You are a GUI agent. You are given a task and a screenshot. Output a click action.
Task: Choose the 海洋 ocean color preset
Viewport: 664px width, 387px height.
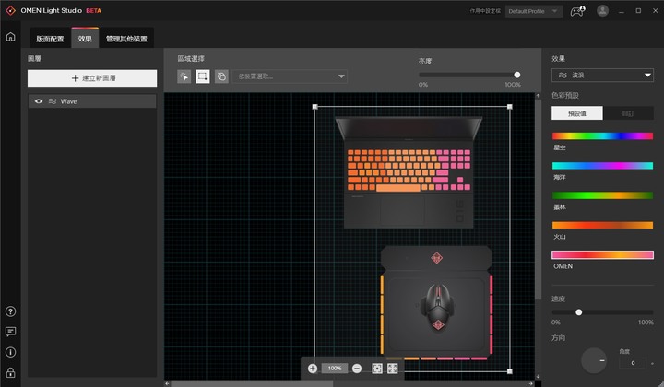coord(602,166)
